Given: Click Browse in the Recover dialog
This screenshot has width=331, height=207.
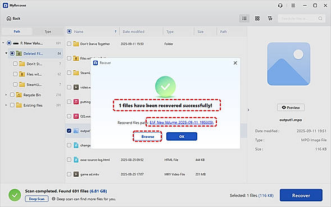Looking at the screenshot, I should click(147, 137).
